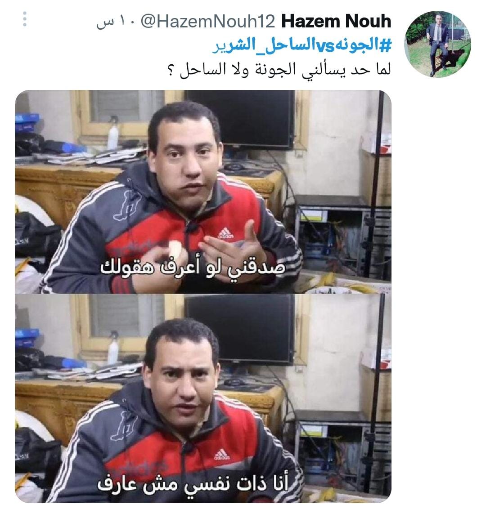Tap the caption صدقني لو أعرف هقولك
Image resolution: width=486 pixels, height=509 pixels.
(x=193, y=268)
